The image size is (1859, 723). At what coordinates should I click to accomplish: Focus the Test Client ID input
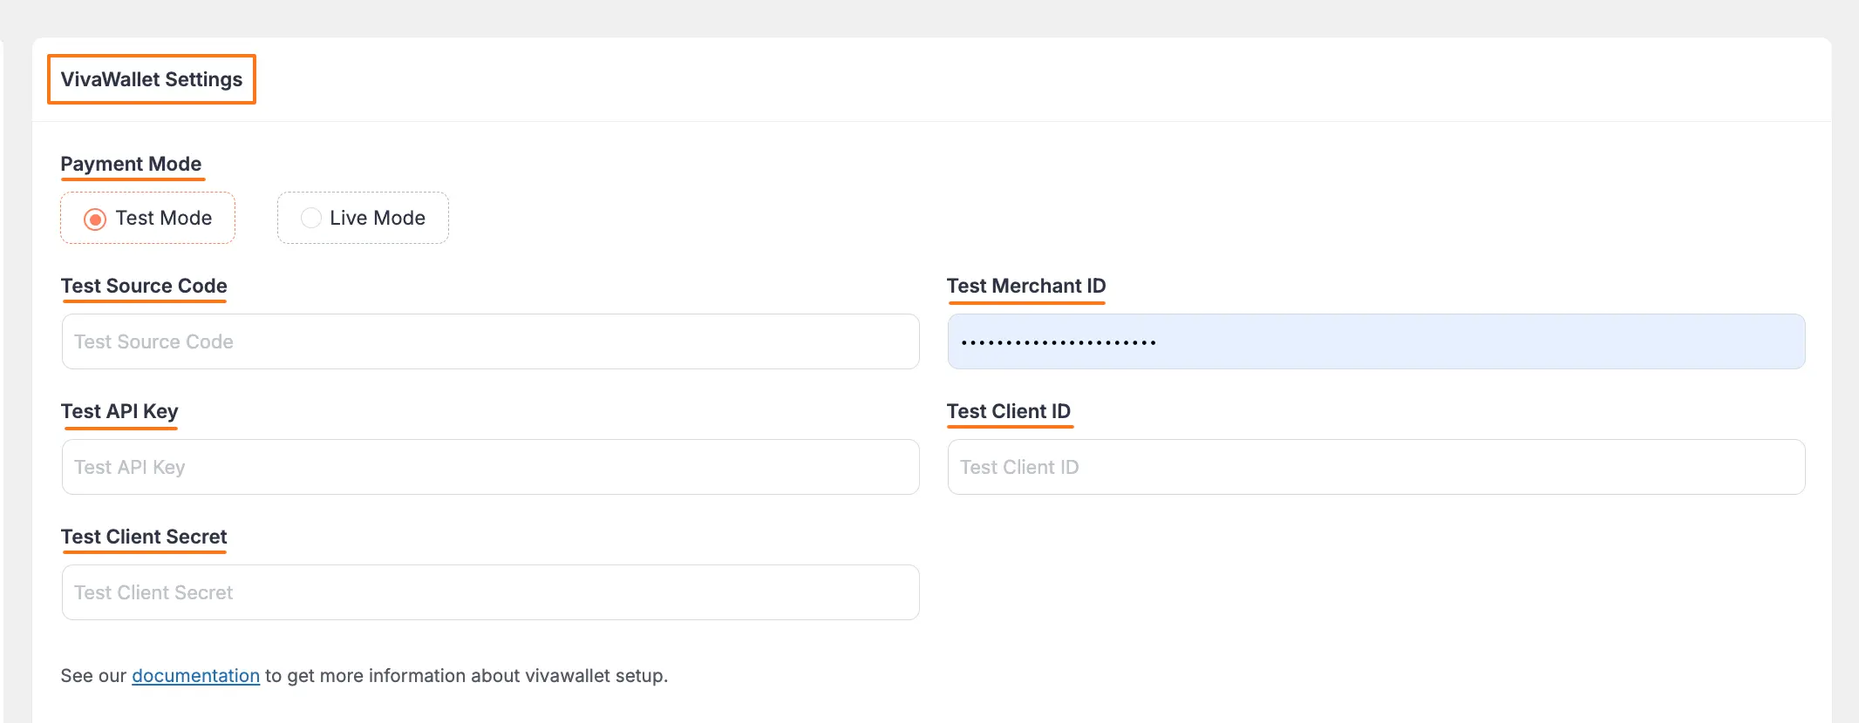tap(1376, 467)
